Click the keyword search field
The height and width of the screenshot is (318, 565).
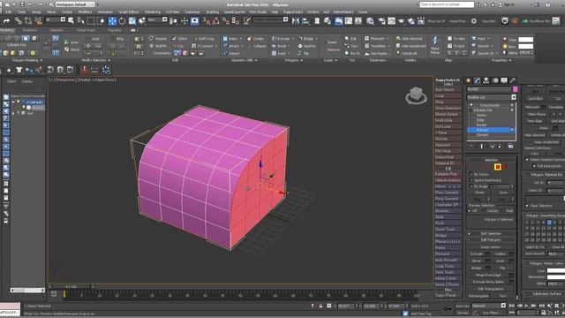coord(447,4)
